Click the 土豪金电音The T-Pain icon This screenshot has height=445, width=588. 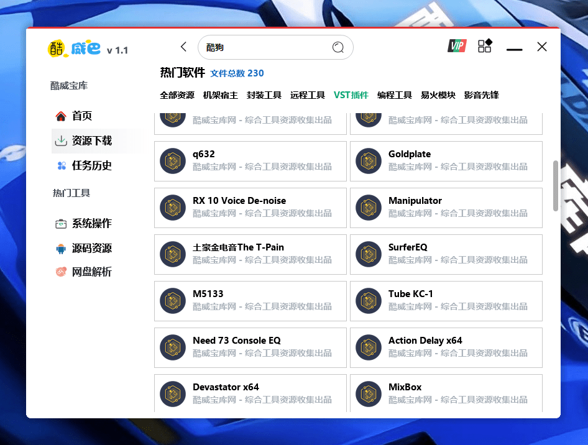173,254
